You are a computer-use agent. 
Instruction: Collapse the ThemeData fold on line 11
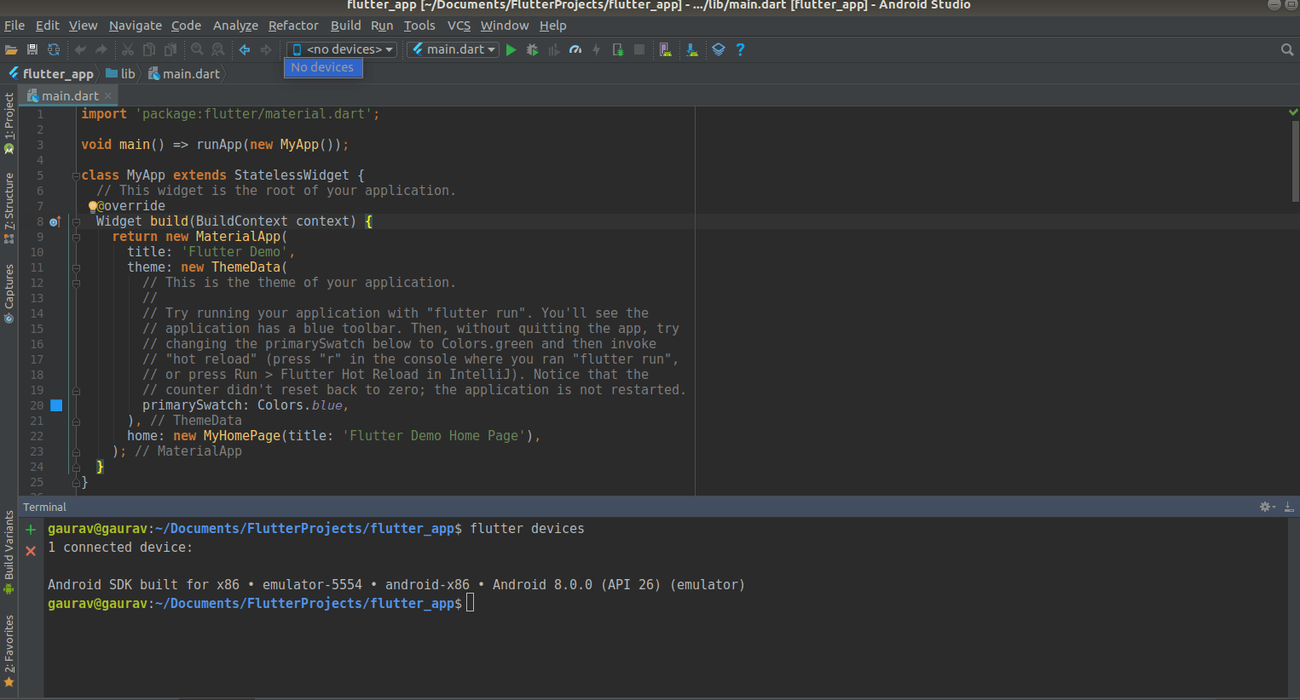[76, 267]
